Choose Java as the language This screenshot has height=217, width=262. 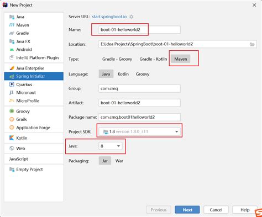point(106,74)
